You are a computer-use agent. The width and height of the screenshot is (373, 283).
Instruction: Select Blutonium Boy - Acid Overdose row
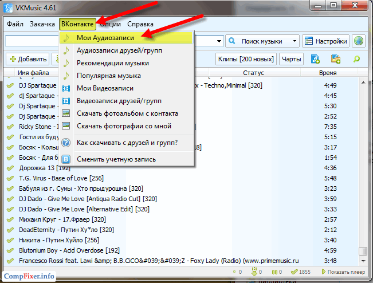[181, 250]
